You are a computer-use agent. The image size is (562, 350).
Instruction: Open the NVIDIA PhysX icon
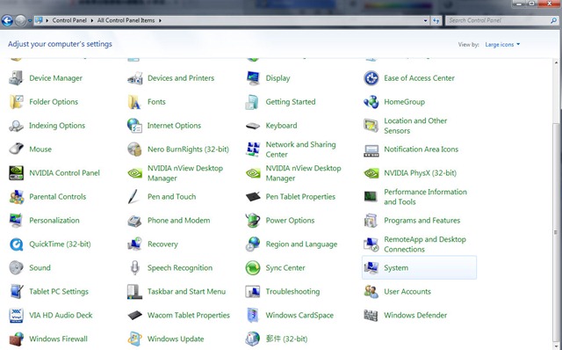click(371, 173)
